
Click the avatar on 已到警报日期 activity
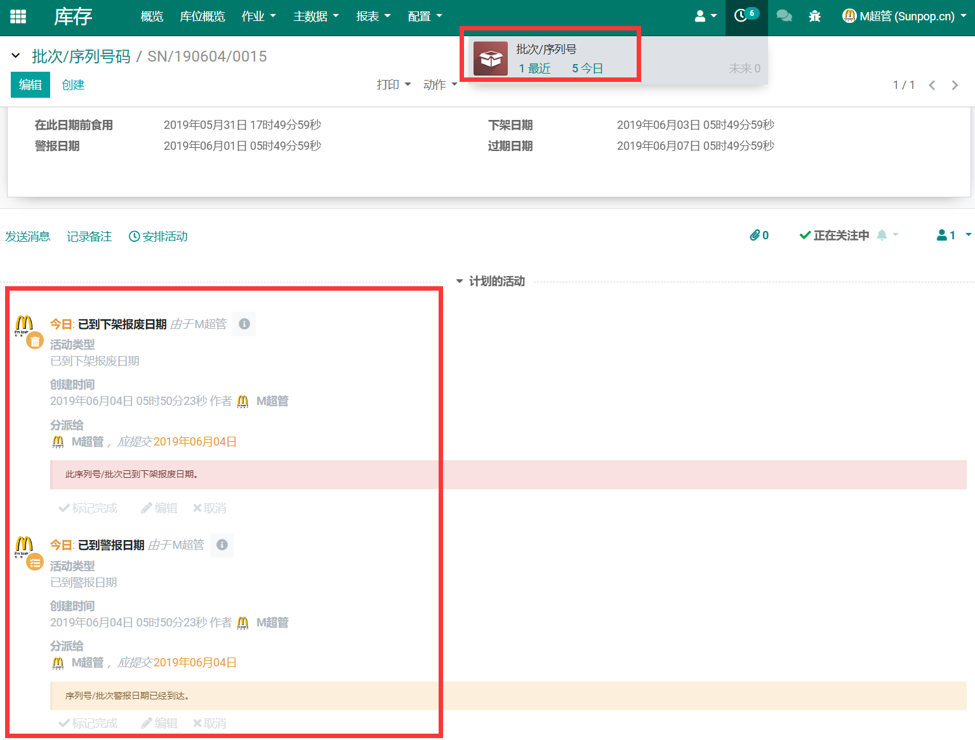(23, 545)
